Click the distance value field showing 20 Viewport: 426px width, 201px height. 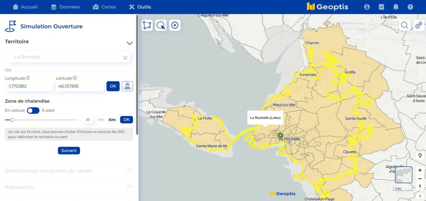pyautogui.click(x=88, y=120)
